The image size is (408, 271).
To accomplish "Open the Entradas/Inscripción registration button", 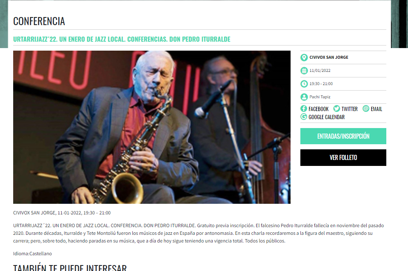I will [343, 136].
